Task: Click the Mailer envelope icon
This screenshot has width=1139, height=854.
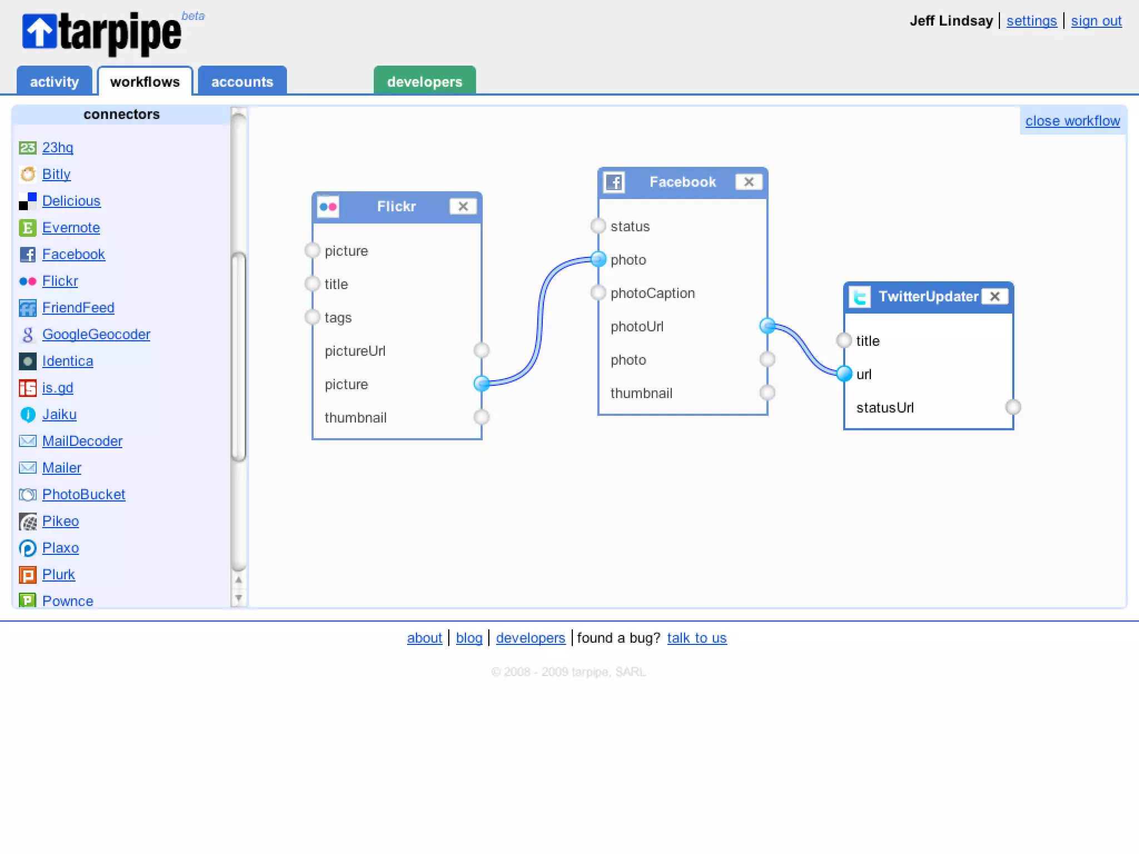Action: pyautogui.click(x=27, y=468)
